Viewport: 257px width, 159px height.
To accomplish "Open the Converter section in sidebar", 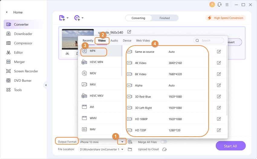I will point(23,24).
